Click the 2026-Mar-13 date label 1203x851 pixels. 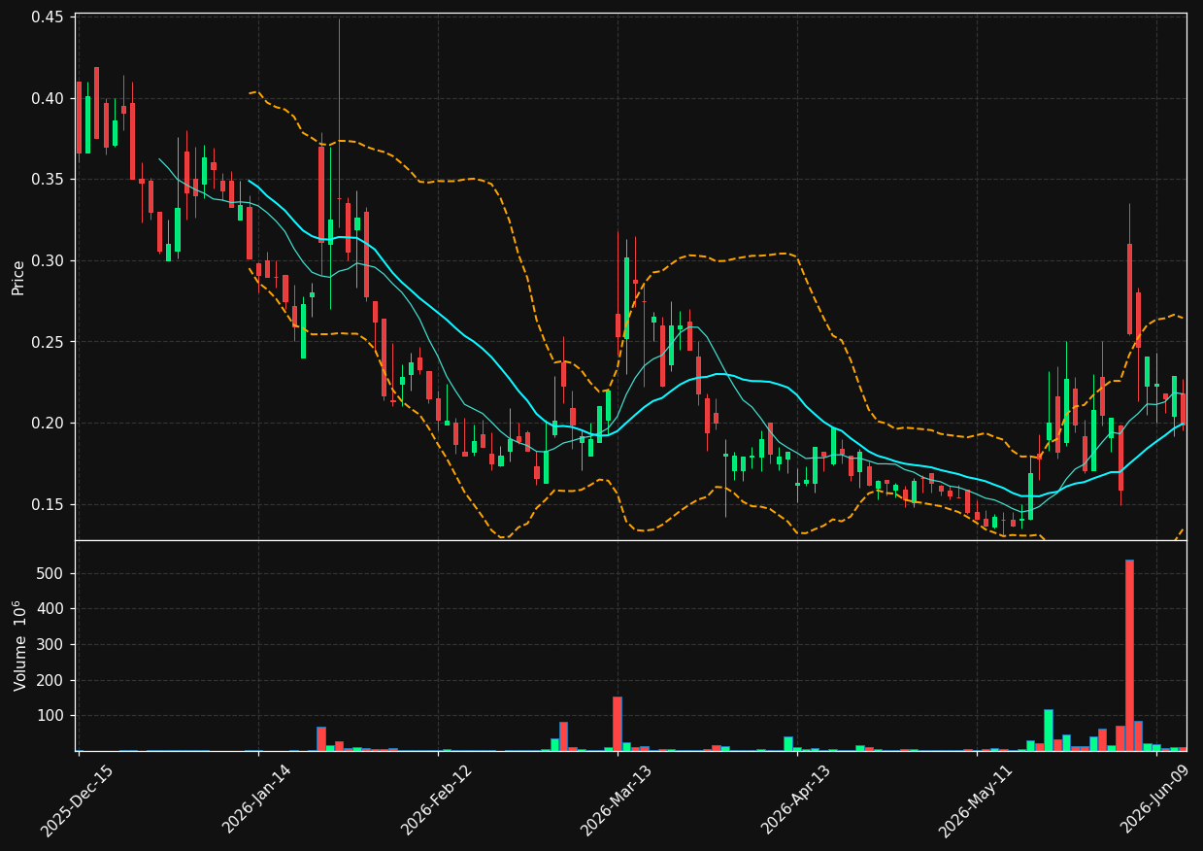click(x=617, y=800)
